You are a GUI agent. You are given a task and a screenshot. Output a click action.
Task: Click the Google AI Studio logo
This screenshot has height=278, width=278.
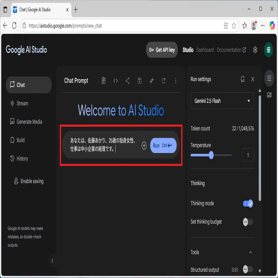[x=26, y=50]
